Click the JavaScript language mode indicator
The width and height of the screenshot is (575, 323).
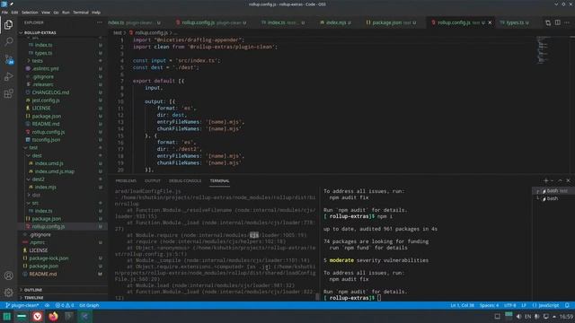pyautogui.click(x=545, y=305)
